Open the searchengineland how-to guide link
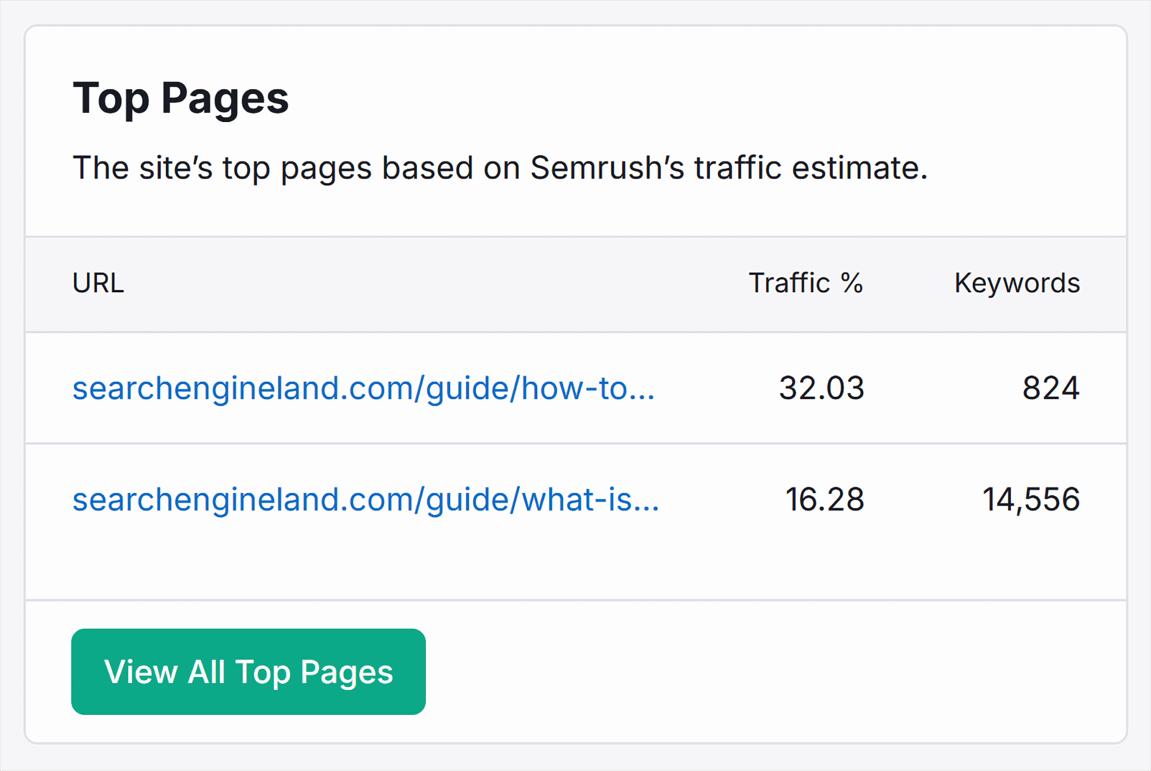The image size is (1151, 771). [x=364, y=388]
